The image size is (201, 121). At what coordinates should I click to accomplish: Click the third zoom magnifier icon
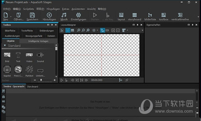(x=88, y=30)
